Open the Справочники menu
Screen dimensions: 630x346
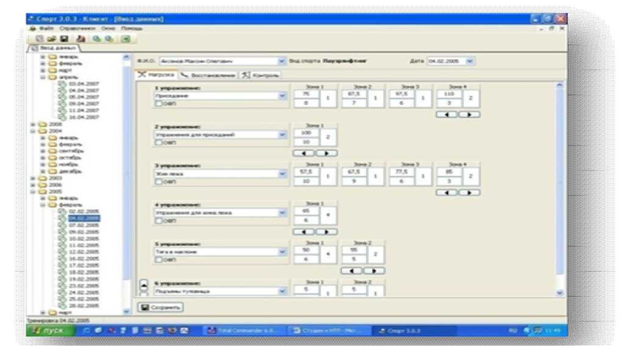point(77,29)
